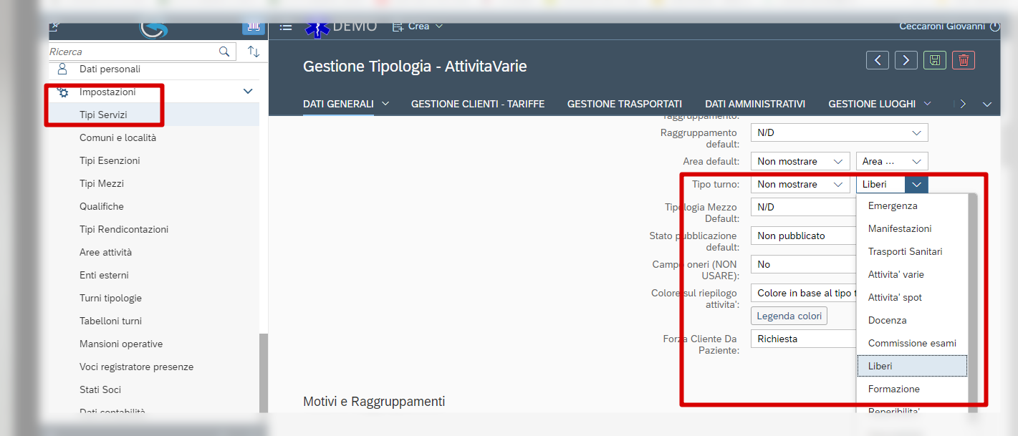Click the sort arrows icon beside search
Viewport: 1018px width, 436px height.
pos(253,52)
